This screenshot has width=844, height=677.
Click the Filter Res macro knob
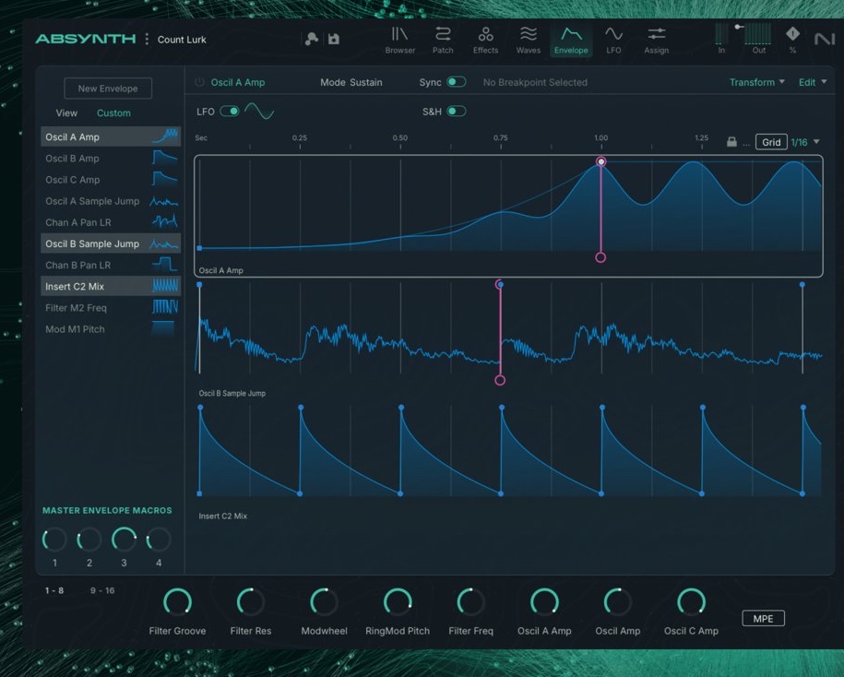pos(250,601)
